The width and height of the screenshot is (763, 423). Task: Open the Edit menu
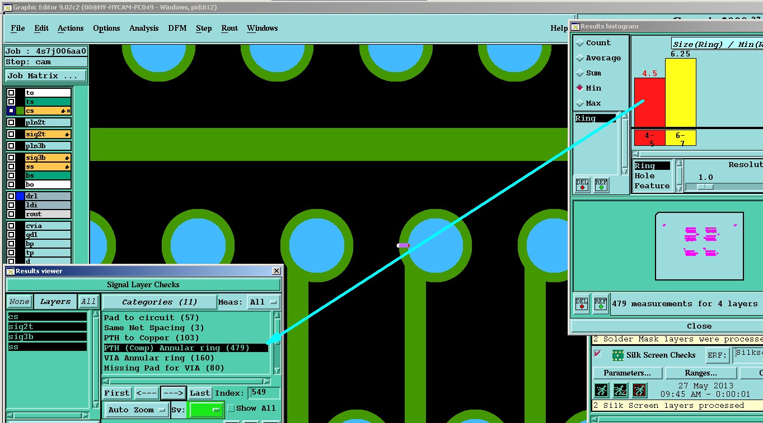point(41,28)
